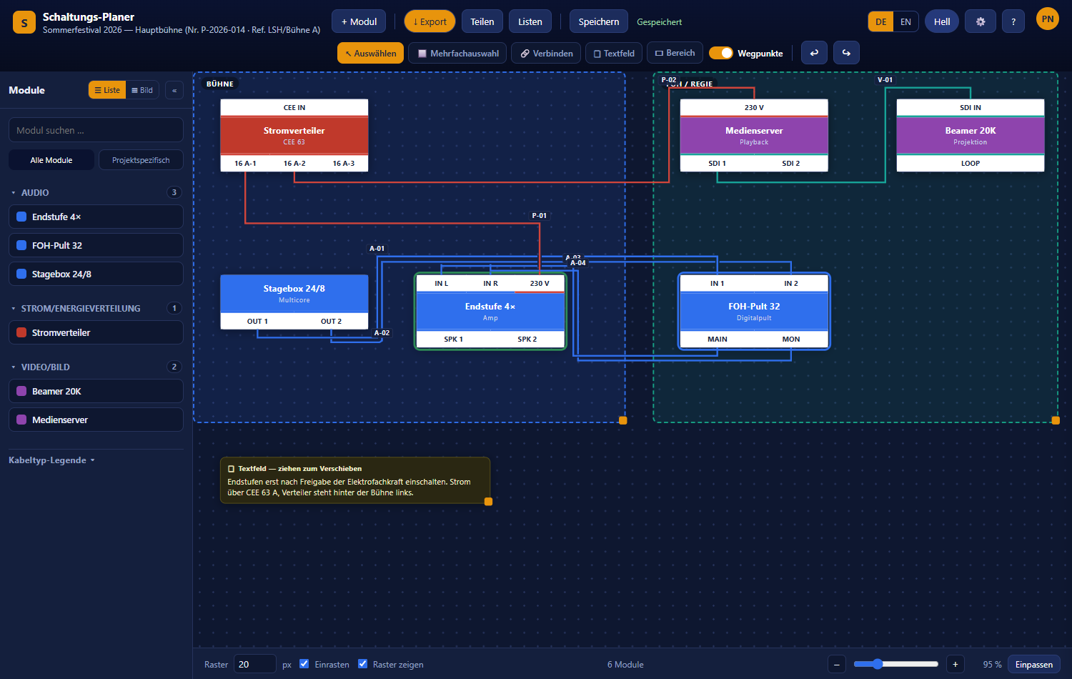Open help with the question mark button

(x=1013, y=21)
